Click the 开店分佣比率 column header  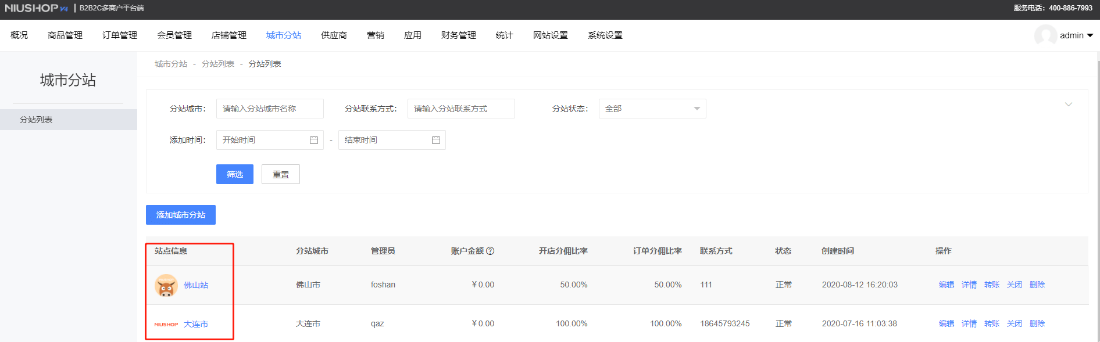pyautogui.click(x=563, y=251)
